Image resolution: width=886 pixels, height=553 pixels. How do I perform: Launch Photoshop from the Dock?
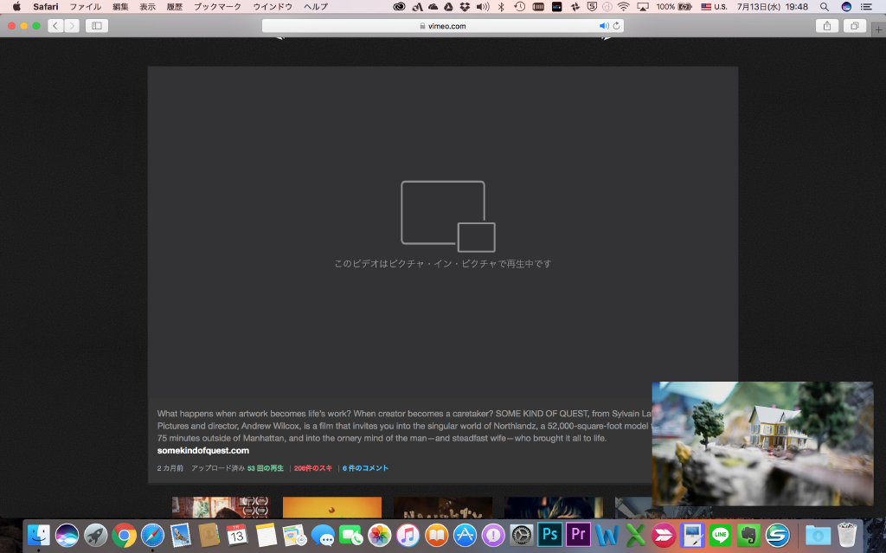[x=549, y=535]
